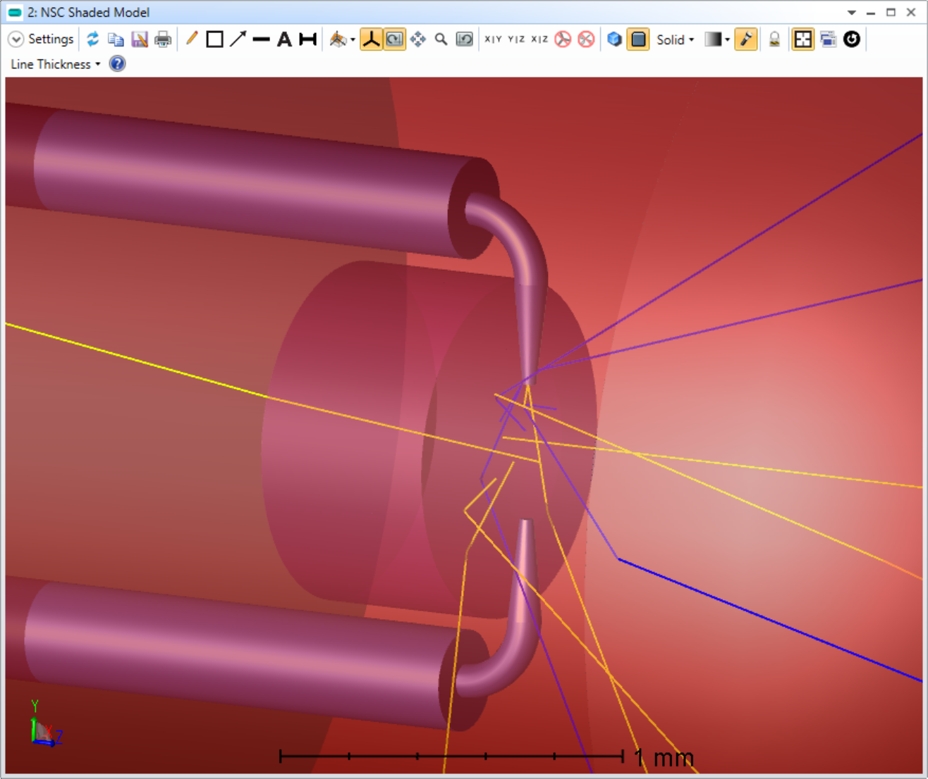Expand the Settings panel chevron
The width and height of the screenshot is (928, 779).
click(x=16, y=39)
